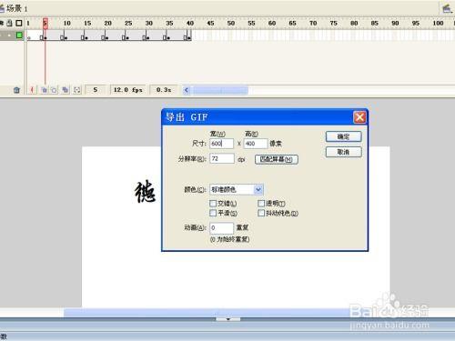Click the 0.3s elapsed time readout
This screenshot has width=455, height=341.
click(164, 90)
